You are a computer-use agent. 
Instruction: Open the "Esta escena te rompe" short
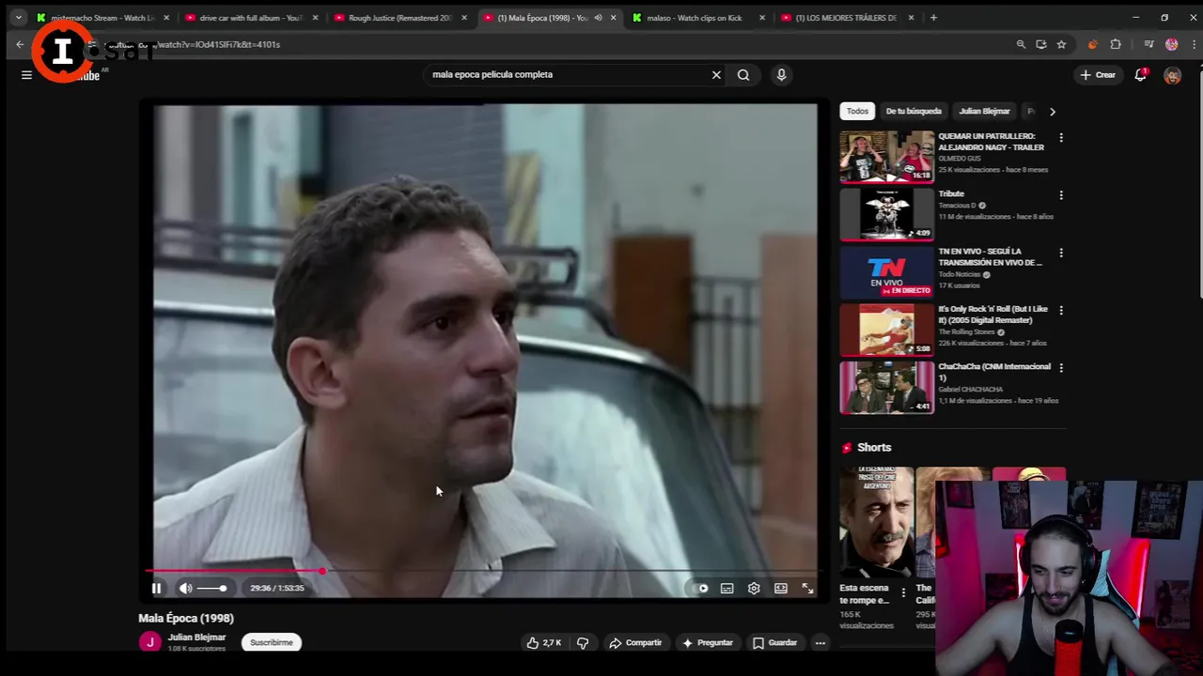(876, 522)
